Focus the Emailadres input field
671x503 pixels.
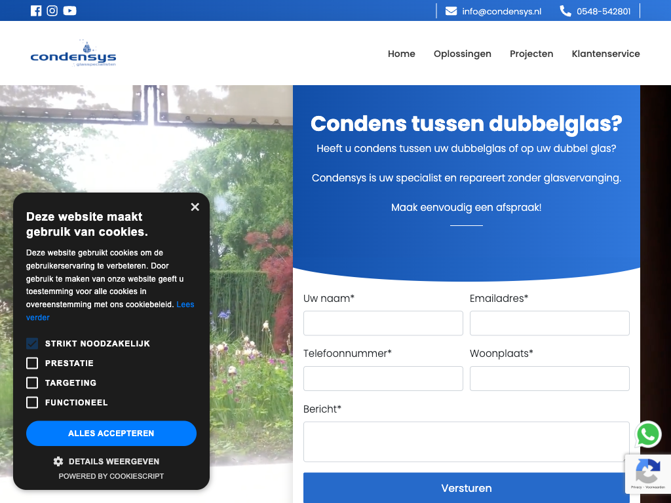(x=550, y=324)
